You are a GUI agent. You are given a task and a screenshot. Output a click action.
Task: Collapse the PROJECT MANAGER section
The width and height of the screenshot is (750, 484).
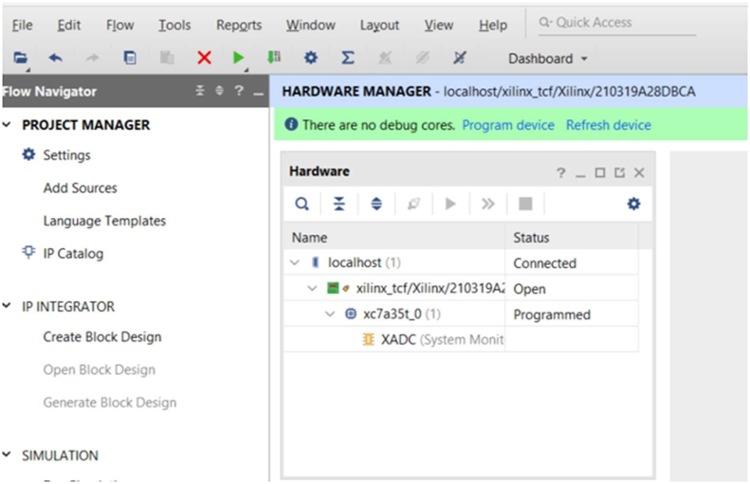9,125
